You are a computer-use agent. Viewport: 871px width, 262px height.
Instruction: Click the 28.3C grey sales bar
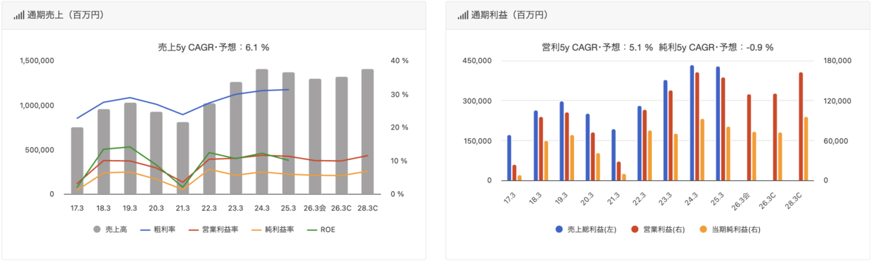367,132
